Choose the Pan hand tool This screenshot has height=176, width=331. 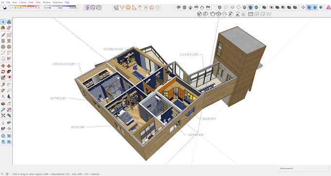point(9,104)
